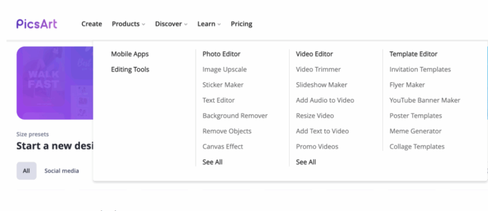Click See All under Photo Editor
Screen dimensions: 488x211
tap(212, 162)
